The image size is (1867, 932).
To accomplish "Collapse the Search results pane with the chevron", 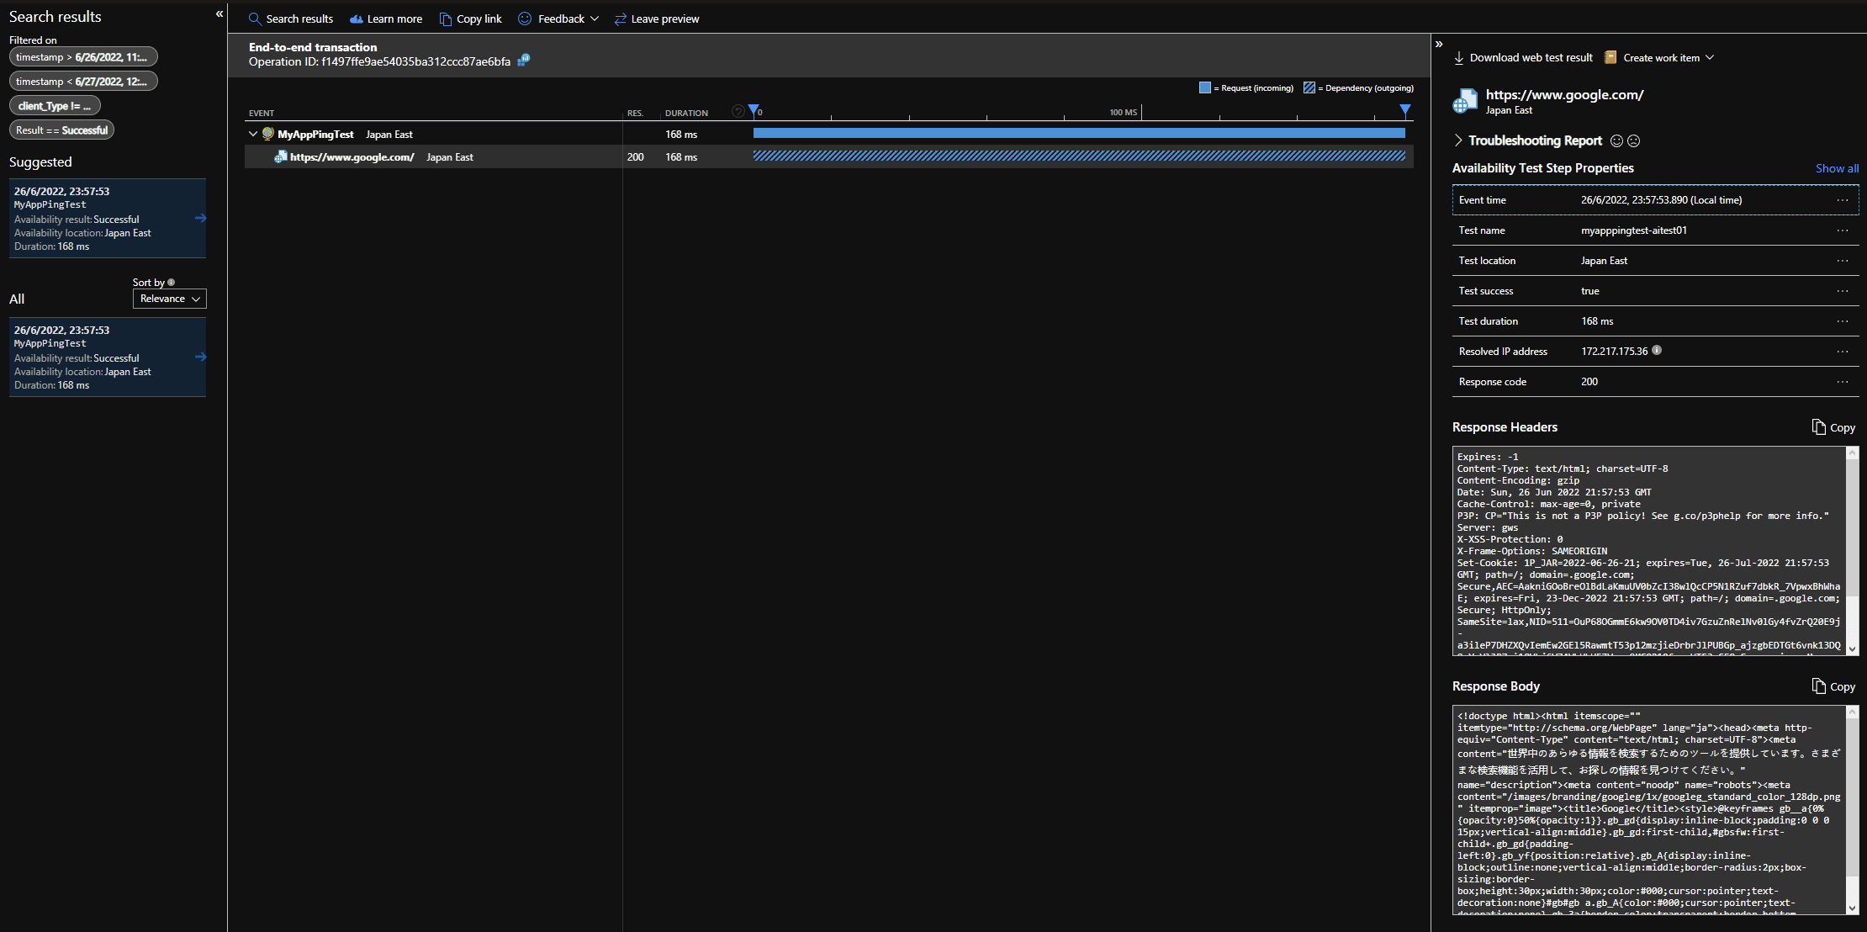I will 219,14.
